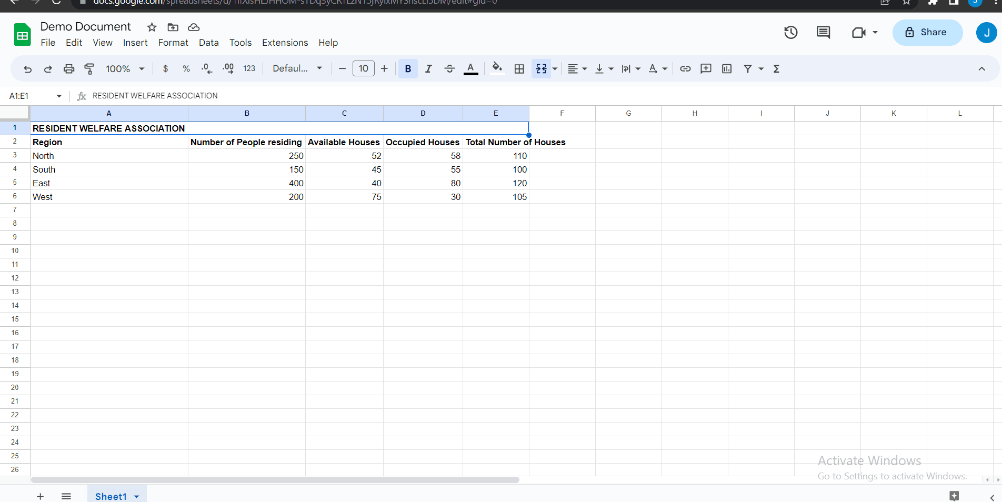Click the font size input field
This screenshot has width=1002, height=502.
pyautogui.click(x=363, y=69)
